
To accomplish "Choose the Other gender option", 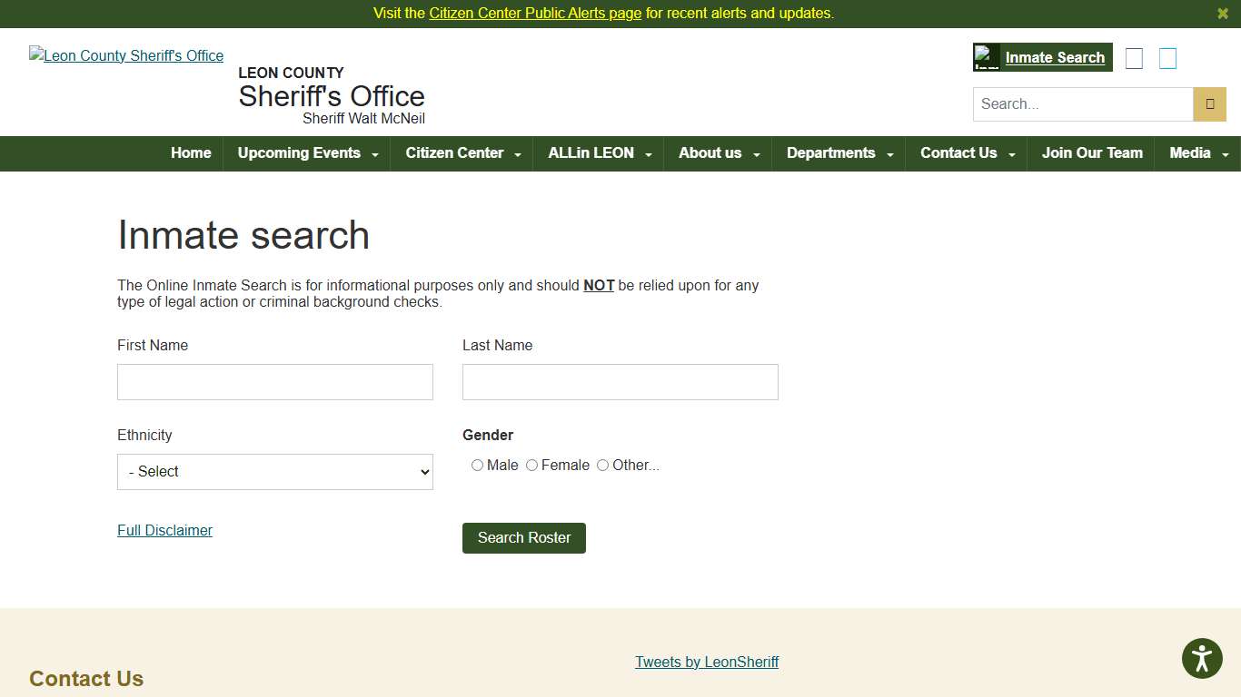I will [x=602, y=465].
